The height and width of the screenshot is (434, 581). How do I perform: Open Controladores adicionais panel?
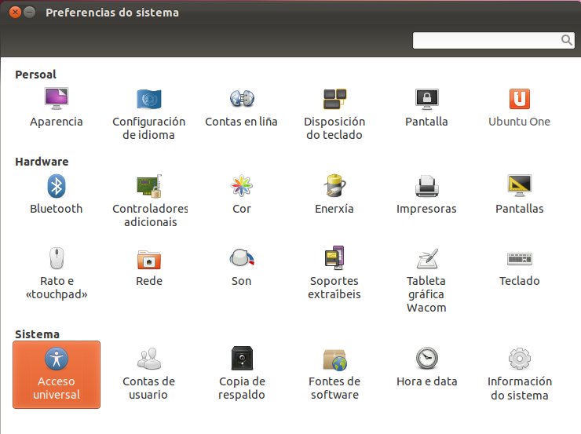click(150, 201)
